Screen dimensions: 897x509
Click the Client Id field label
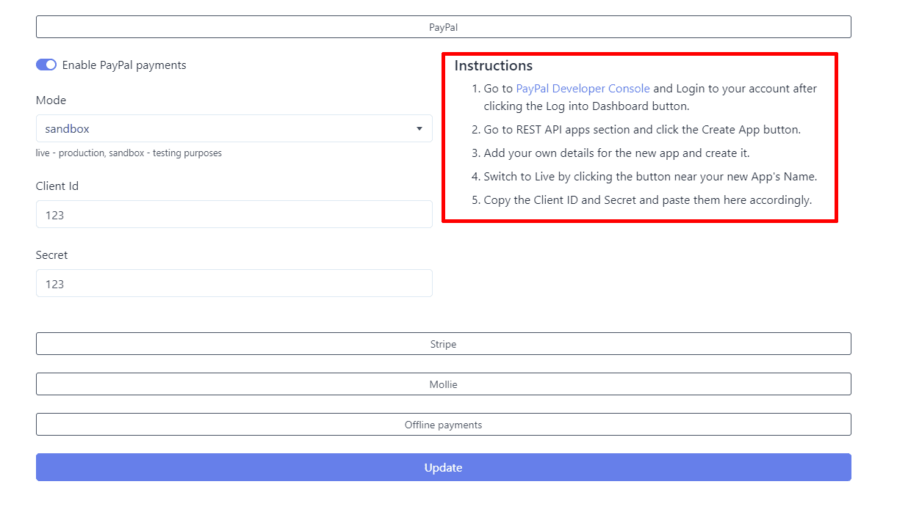pyautogui.click(x=57, y=186)
